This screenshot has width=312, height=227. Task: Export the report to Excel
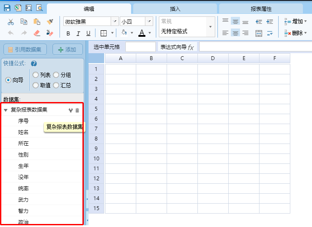[x=18, y=8]
